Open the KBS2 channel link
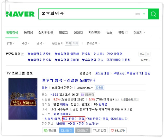Image resolution: width=164 pixels, height=138 pixels. (54, 95)
